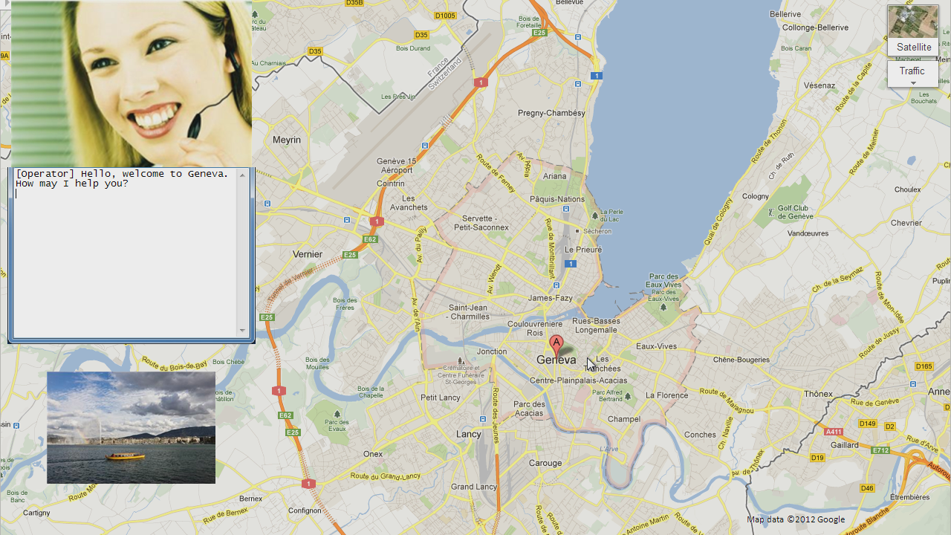Click the smiling operator photo
Viewport: 951px width, 535px height.
click(132, 83)
